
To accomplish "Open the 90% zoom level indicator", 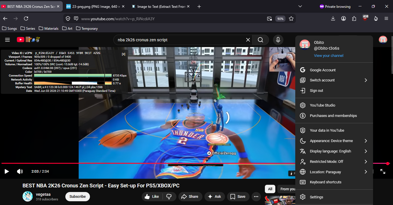I will tap(280, 19).
